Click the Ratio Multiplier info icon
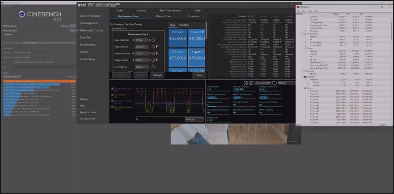 click(x=153, y=40)
